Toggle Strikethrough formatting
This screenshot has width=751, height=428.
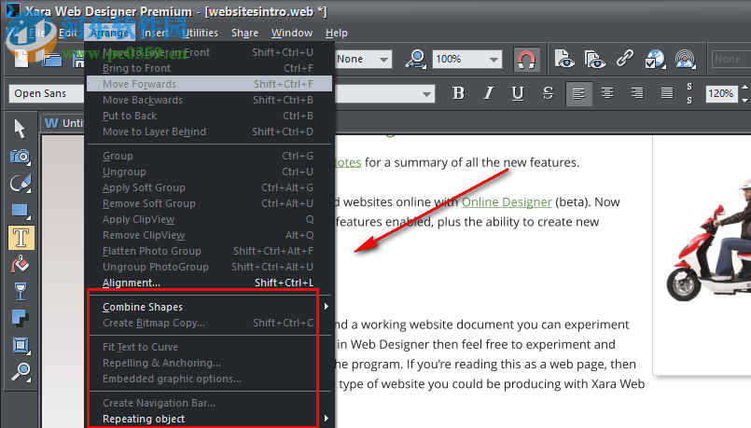[548, 93]
